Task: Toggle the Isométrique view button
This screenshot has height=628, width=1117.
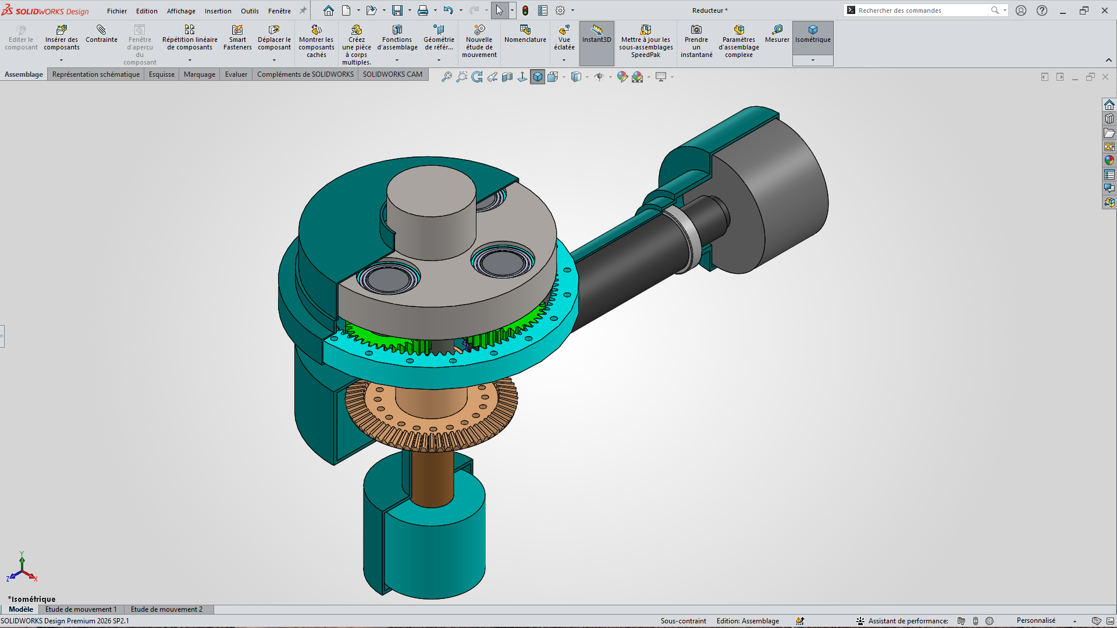Action: [x=813, y=34]
